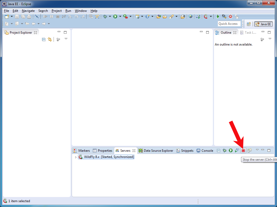Image resolution: width=277 pixels, height=207 pixels.
Task: Click the Open Perspective icon
Action: point(249,24)
